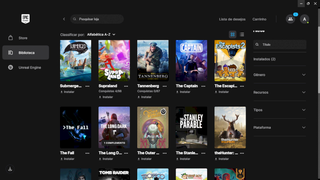Install Tannenberg
The image size is (320, 180).
click(x=144, y=97)
